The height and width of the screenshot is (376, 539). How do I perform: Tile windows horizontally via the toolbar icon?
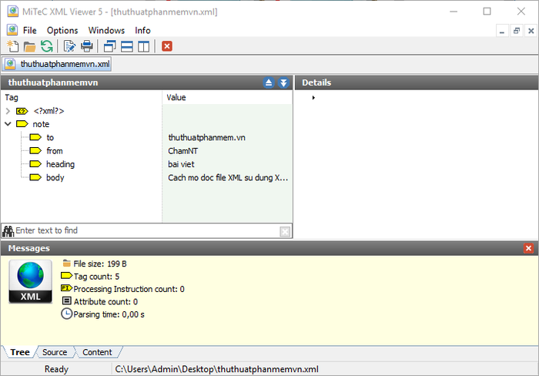click(x=127, y=46)
